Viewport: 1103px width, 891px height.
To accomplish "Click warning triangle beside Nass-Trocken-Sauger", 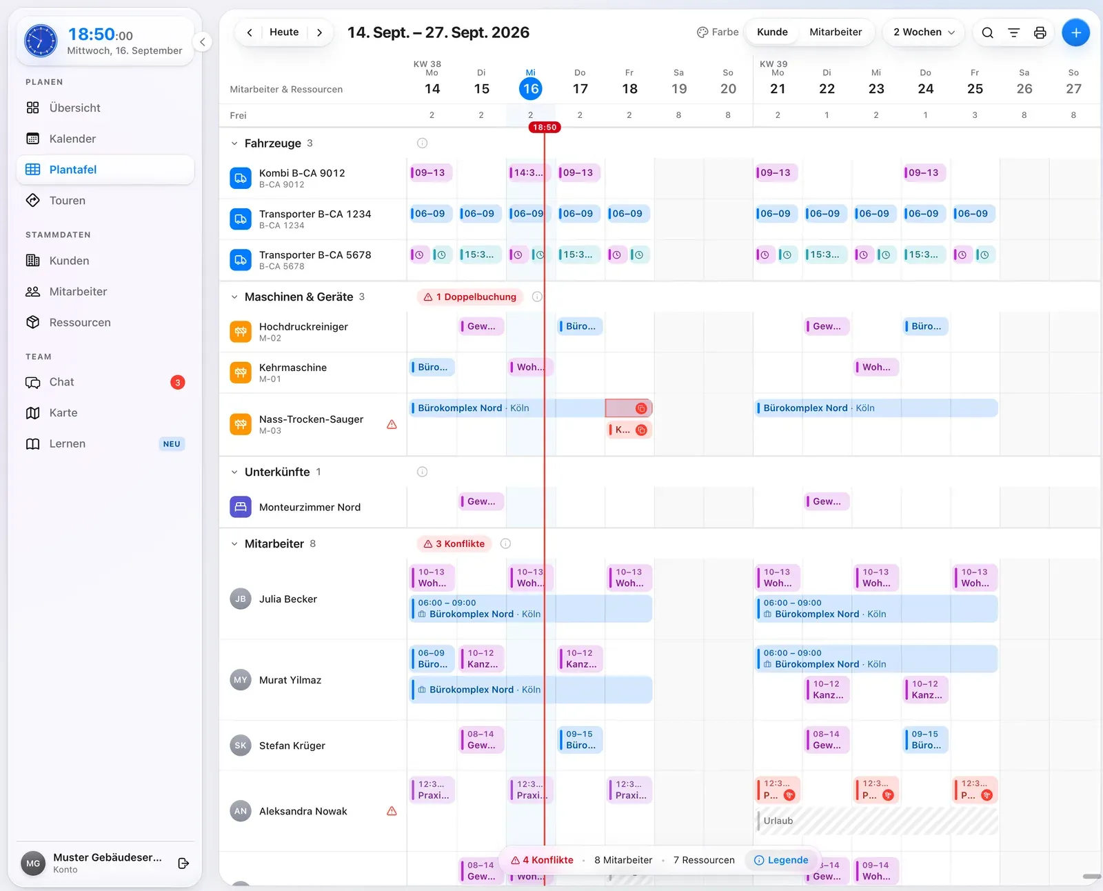I will point(392,425).
